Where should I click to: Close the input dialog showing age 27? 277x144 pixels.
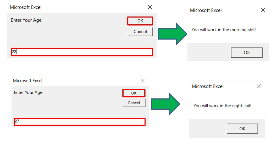pyautogui.click(x=143, y=81)
